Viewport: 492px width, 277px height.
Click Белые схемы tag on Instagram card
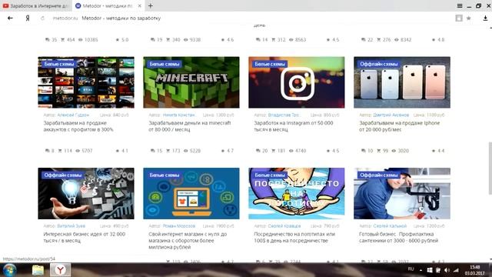coord(270,64)
